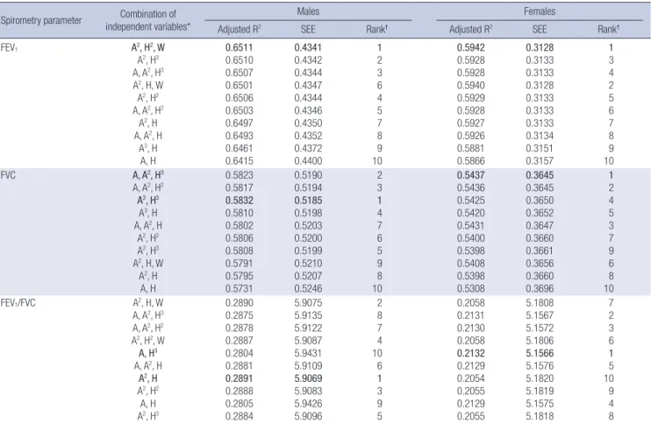Click bold male value 0.5832

click(240, 201)
